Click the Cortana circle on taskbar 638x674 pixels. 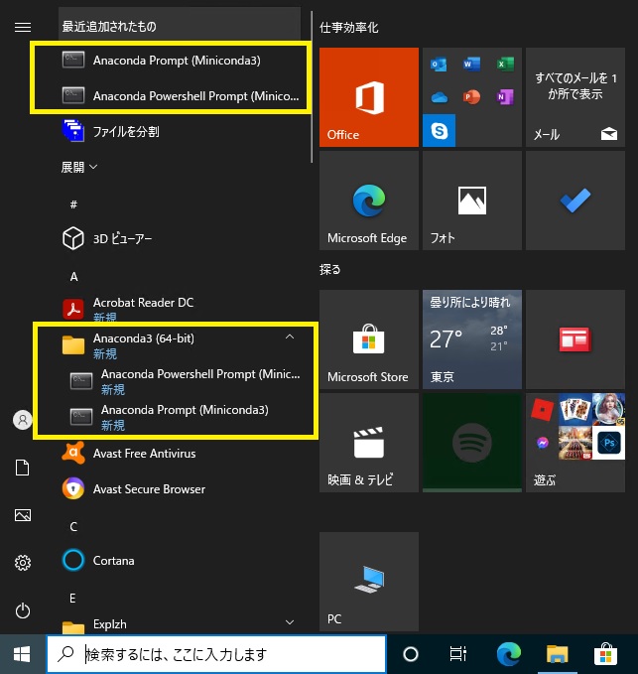(x=411, y=654)
